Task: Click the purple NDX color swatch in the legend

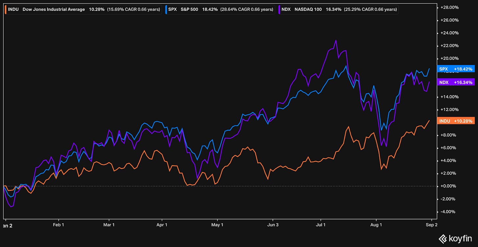Action: click(280, 10)
